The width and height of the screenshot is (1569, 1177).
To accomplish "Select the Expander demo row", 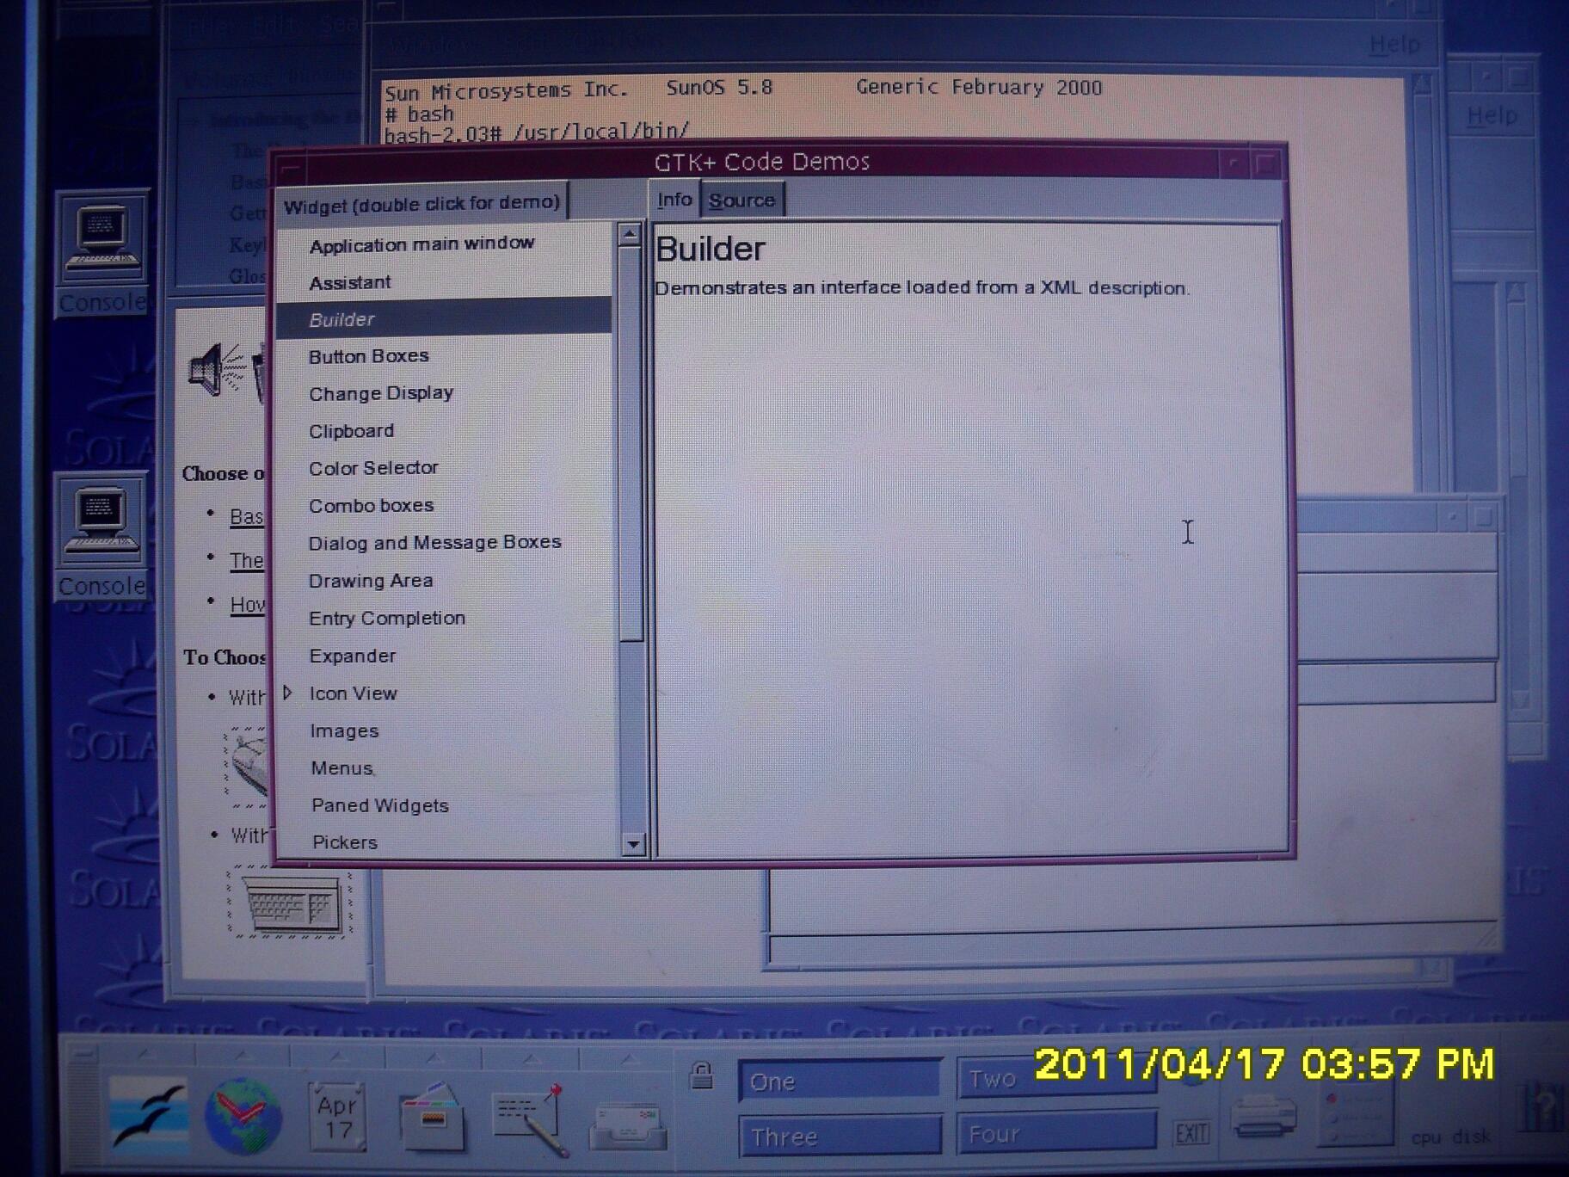I will tap(353, 656).
